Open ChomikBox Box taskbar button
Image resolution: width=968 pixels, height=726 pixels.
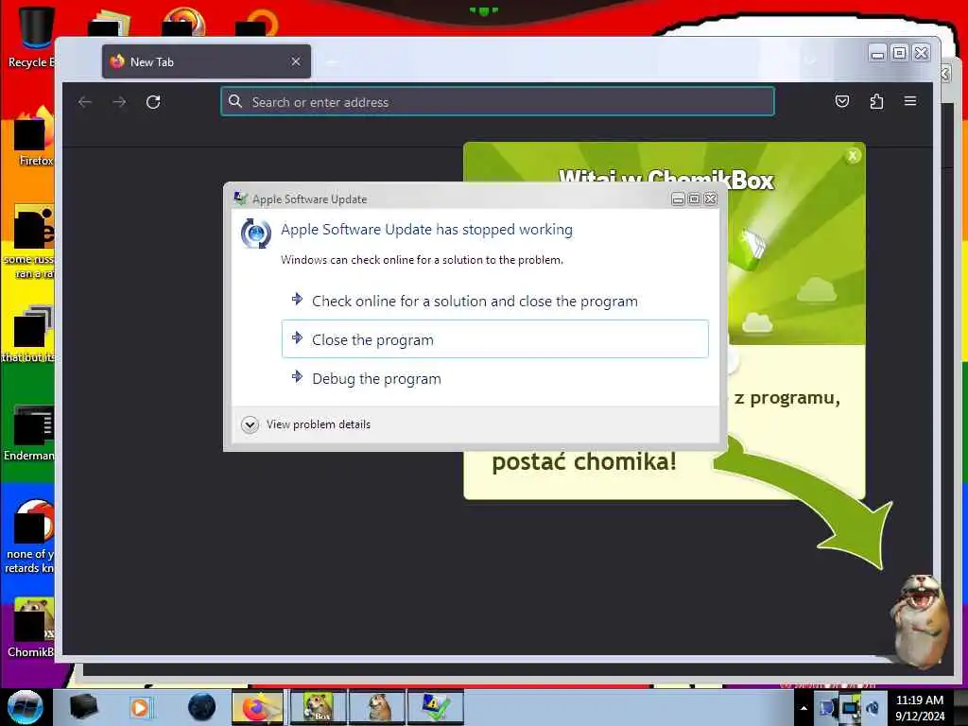(x=318, y=707)
